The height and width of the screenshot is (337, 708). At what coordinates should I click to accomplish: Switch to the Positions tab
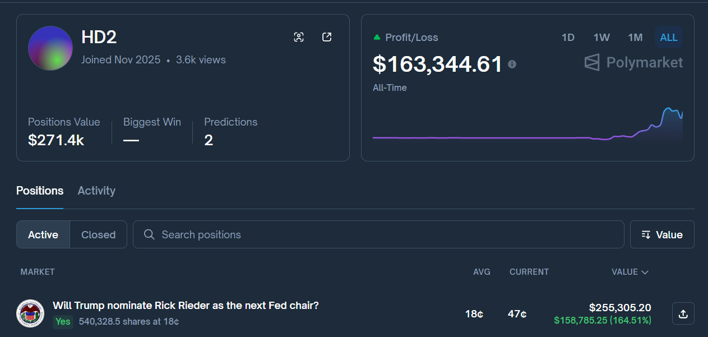(x=40, y=191)
